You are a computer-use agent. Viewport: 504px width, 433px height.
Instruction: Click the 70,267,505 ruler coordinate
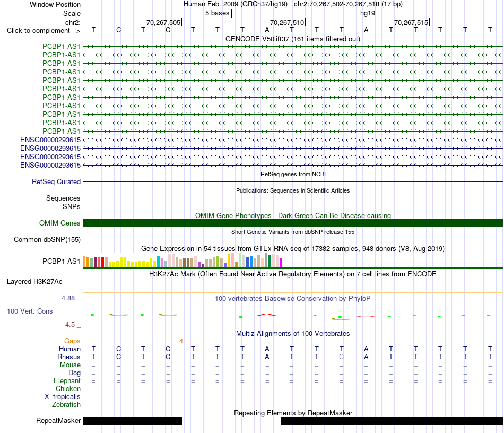coord(163,22)
